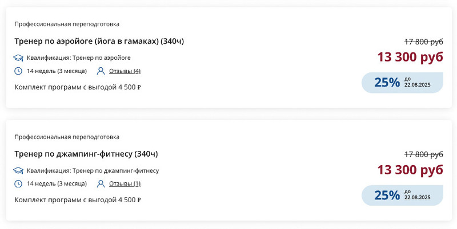The image size is (457, 229).
Task: Click Комплект программ text in jumping-fitness card
Action: click(78, 200)
